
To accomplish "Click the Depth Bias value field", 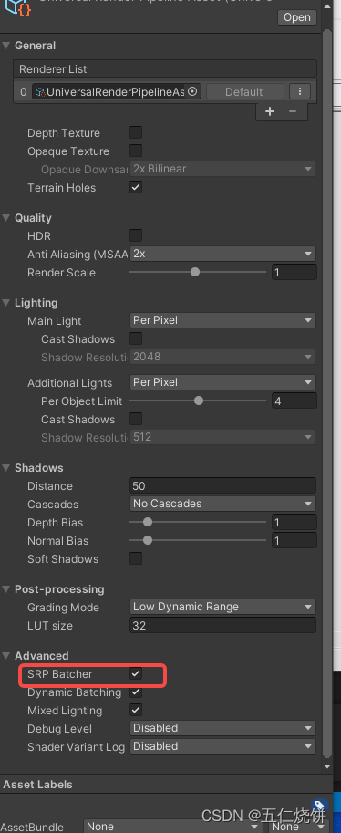I will (x=294, y=522).
